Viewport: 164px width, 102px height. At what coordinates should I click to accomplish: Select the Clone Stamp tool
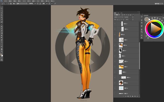[1, 27]
